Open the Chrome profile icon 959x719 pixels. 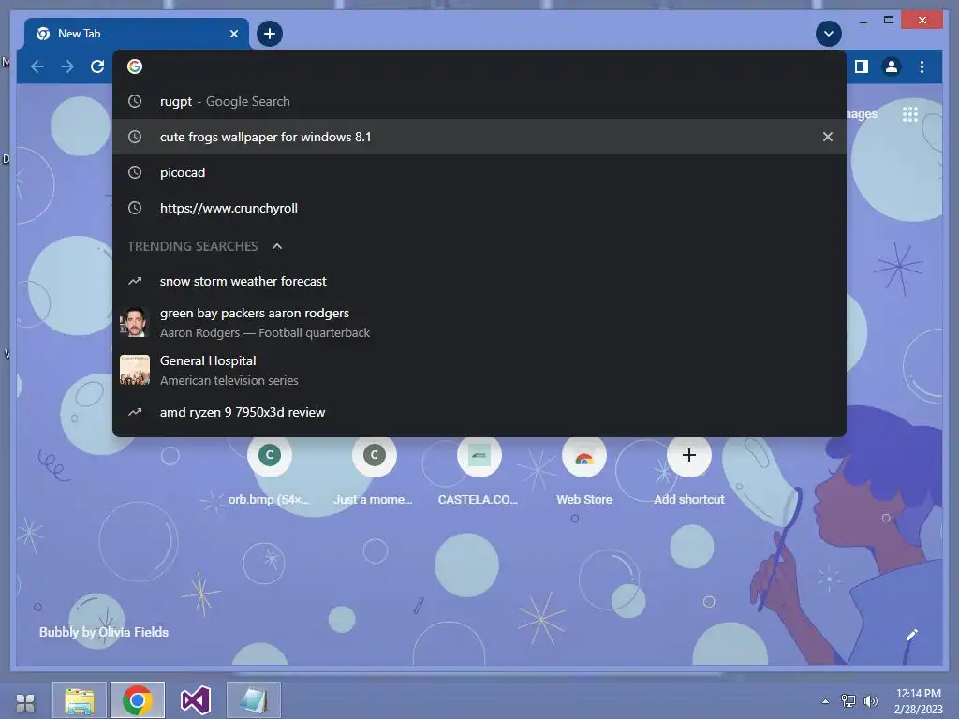click(x=892, y=66)
